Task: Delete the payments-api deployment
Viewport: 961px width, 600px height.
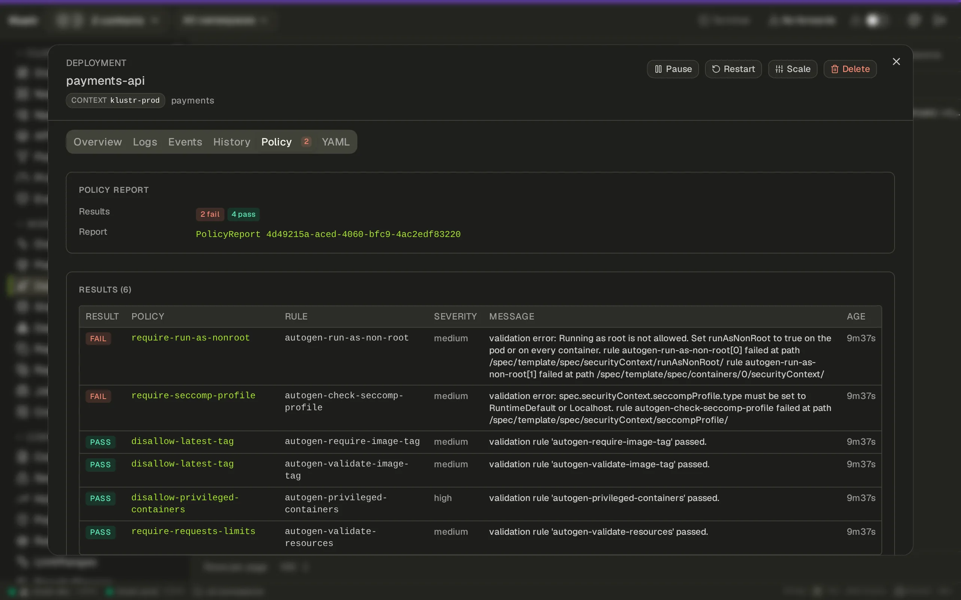Action: click(x=850, y=69)
